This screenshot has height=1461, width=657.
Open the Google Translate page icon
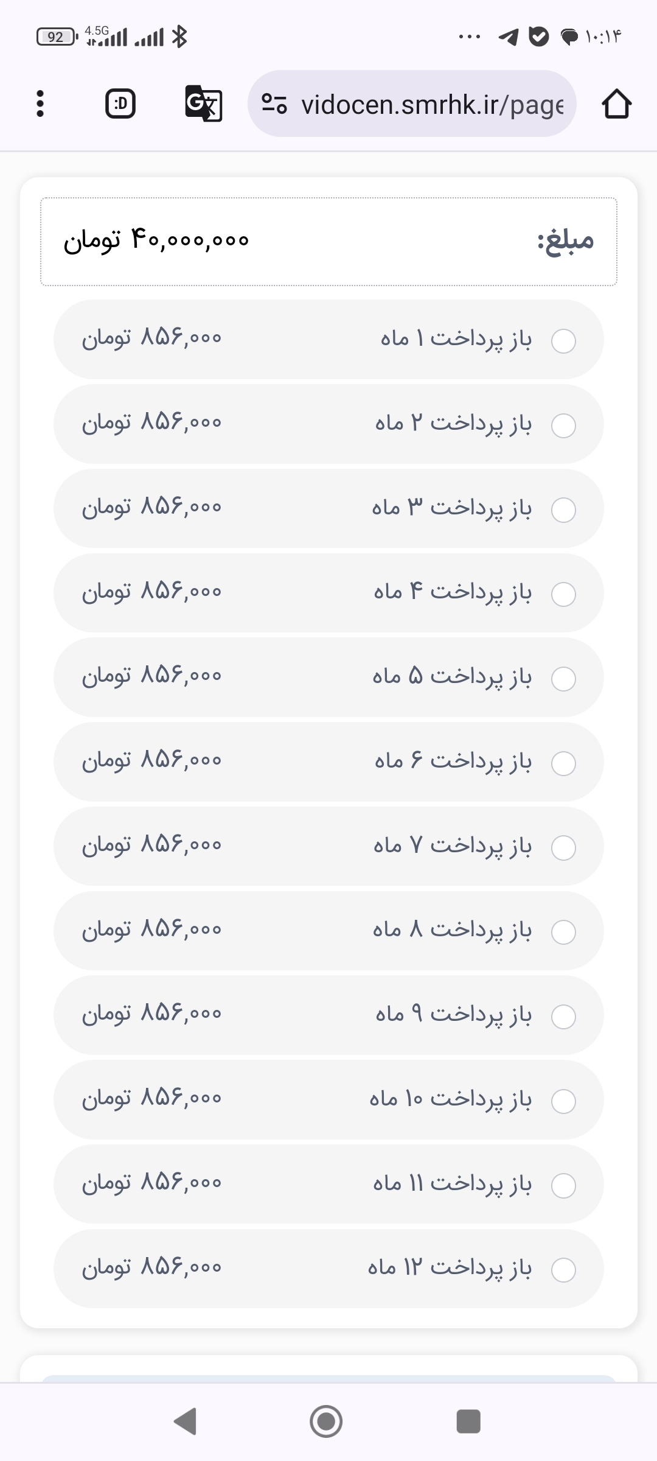203,104
